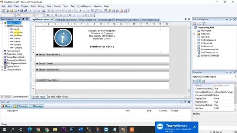Collapse the tblTempUsers table node
The height and width of the screenshot is (133, 237).
pyautogui.click(x=5, y=26)
